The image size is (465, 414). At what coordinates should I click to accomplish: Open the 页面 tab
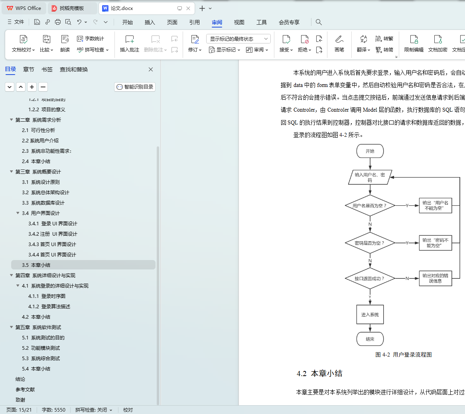pos(172,22)
